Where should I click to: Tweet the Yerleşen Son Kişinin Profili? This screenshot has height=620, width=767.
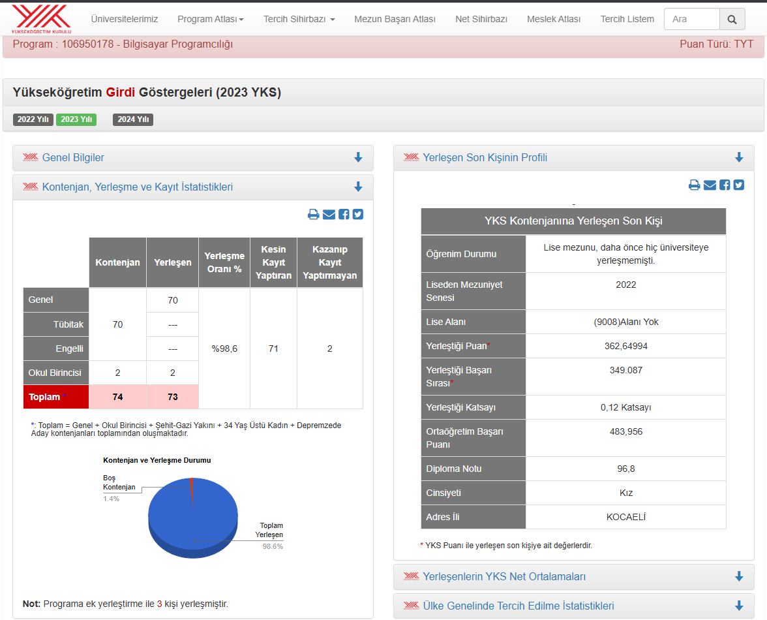738,185
